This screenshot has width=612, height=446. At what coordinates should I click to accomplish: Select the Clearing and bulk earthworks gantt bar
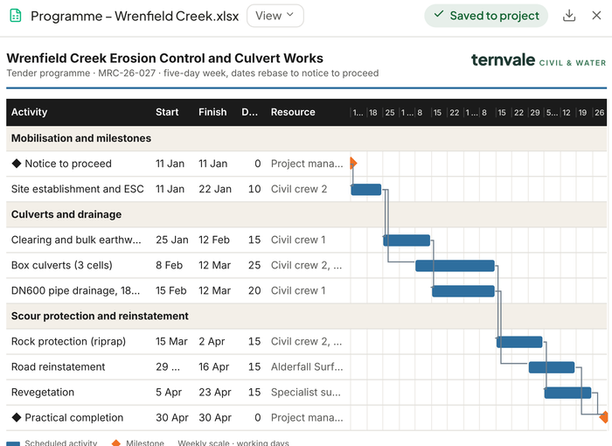point(407,240)
